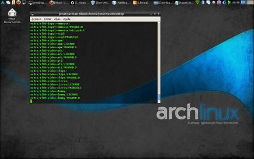Screen dimensions: 254x159
Task: Open Meus Documentos desktop icon
Action: pyautogui.click(x=12, y=16)
